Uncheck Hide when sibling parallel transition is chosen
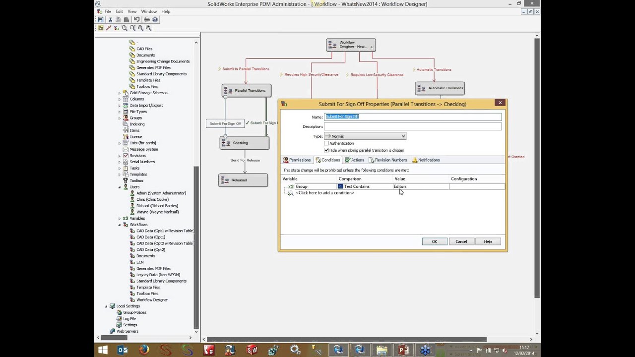 [x=326, y=150]
